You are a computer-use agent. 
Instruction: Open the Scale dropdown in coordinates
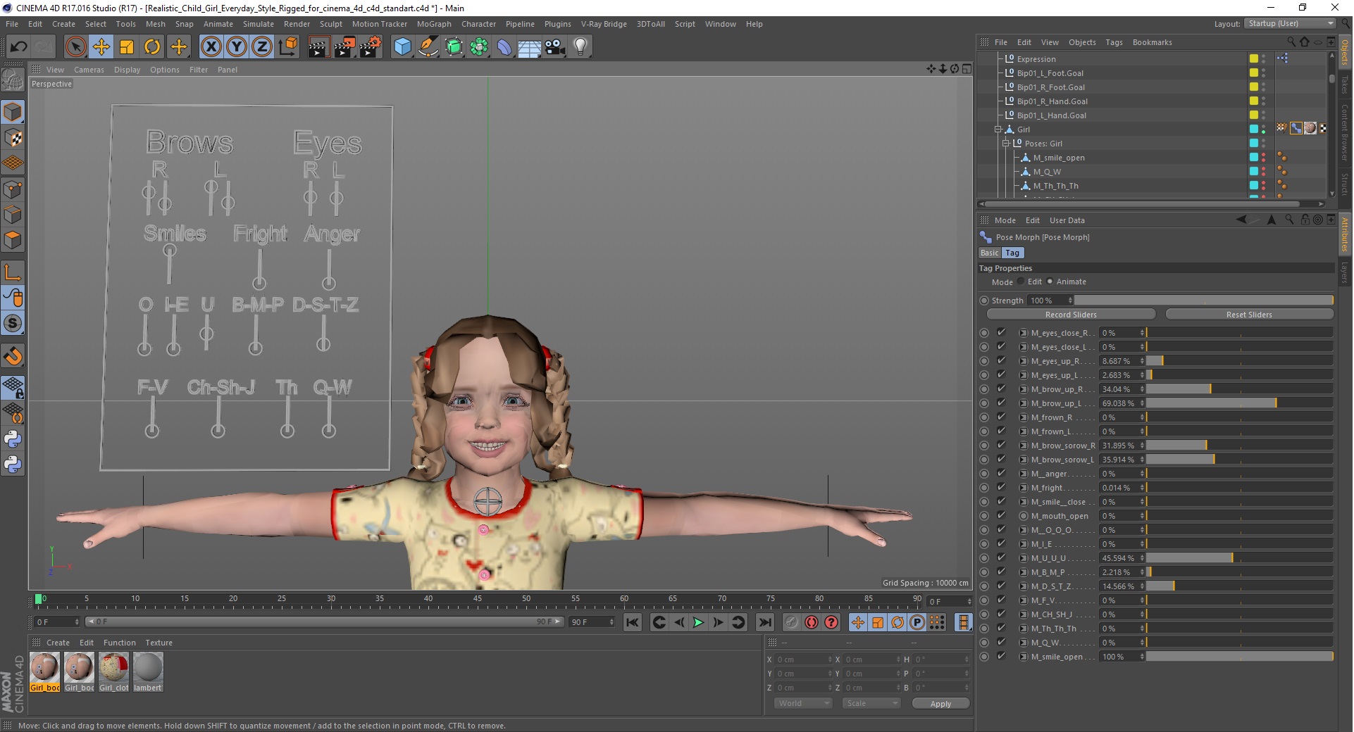coord(871,703)
